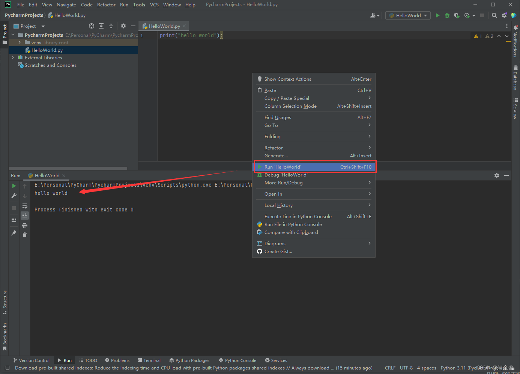Screen dimensions: 520x374
Task: Open the SciView side panel
Action: pos(515,109)
